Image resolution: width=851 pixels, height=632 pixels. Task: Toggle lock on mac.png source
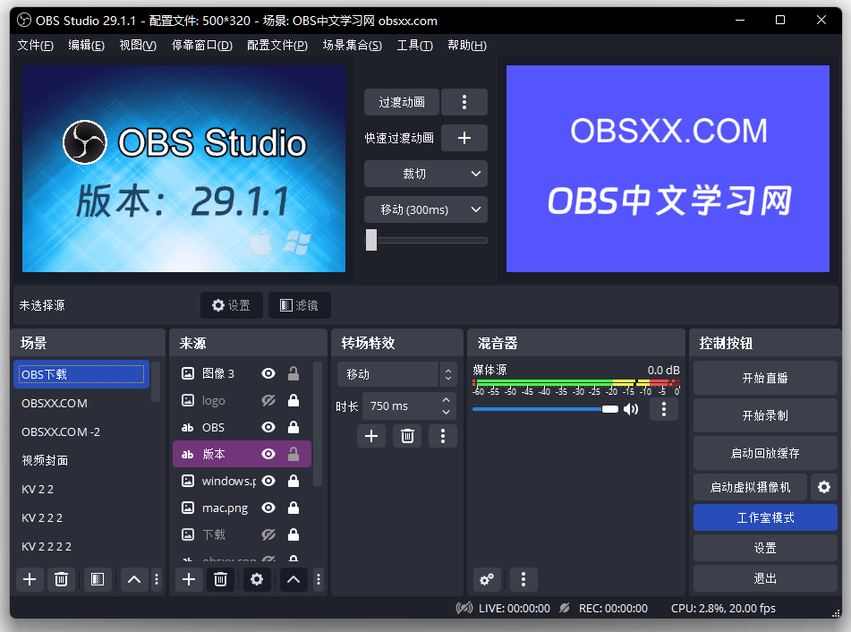coord(294,508)
